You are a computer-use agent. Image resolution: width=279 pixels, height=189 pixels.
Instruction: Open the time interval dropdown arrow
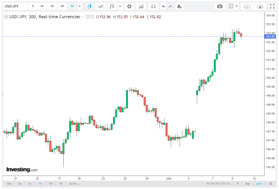(x=80, y=7)
